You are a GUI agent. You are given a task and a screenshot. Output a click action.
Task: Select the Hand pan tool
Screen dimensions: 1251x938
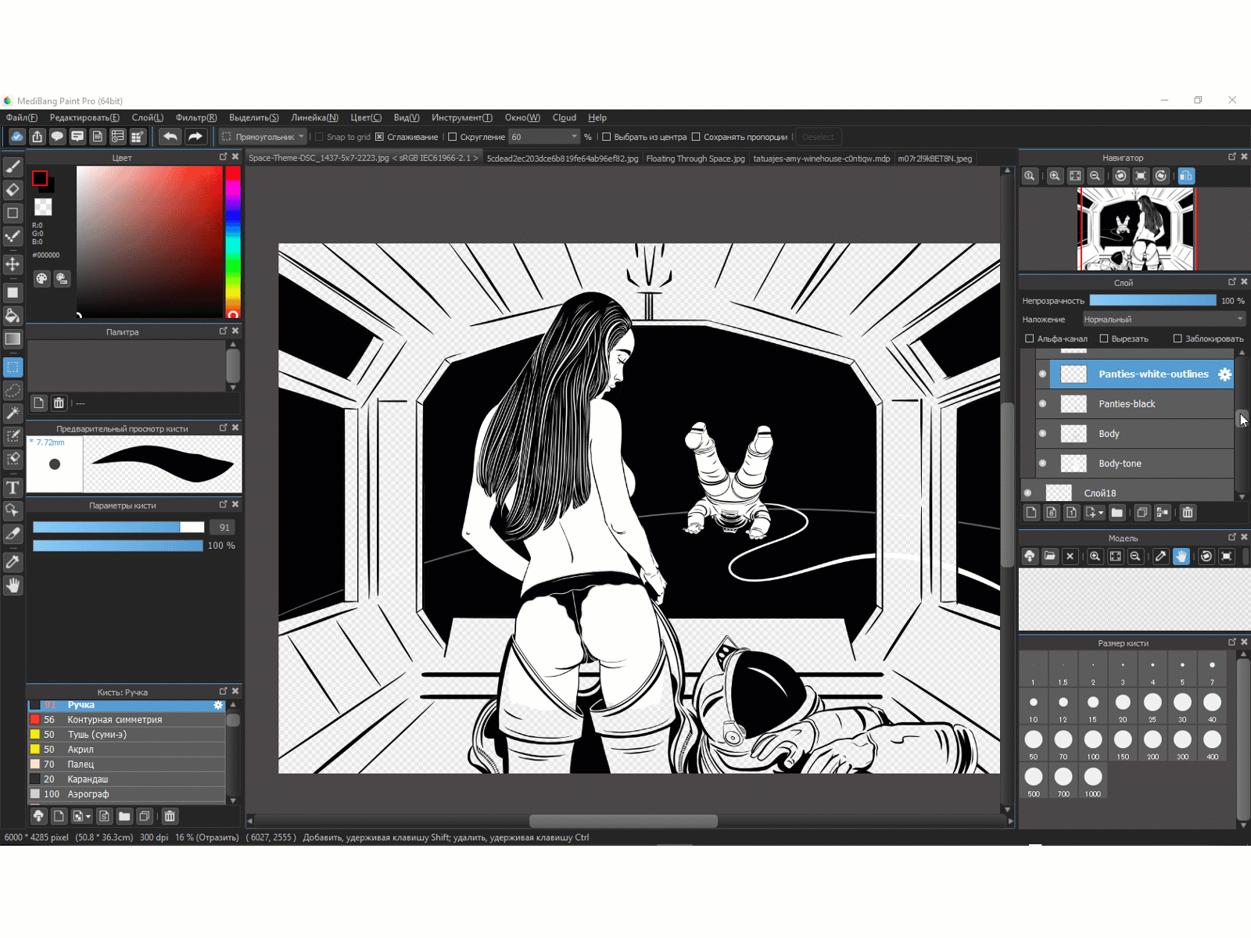[x=13, y=585]
